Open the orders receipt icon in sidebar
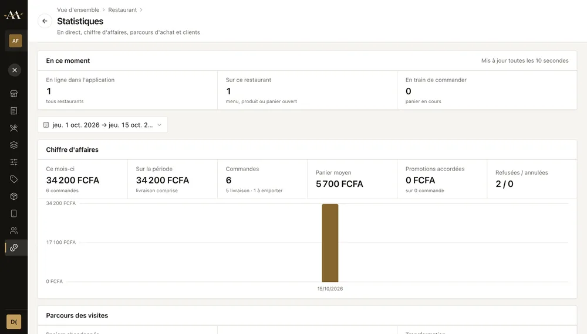Viewport: 587px width, 334px height. pos(14,111)
